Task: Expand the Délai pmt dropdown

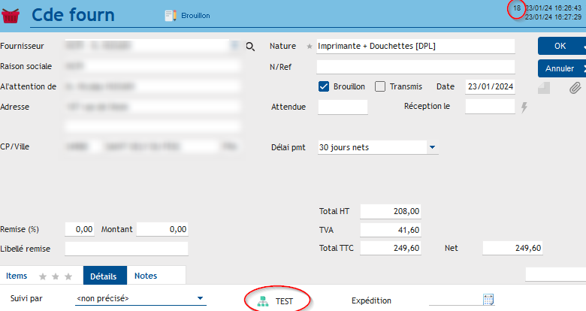Action: point(432,147)
